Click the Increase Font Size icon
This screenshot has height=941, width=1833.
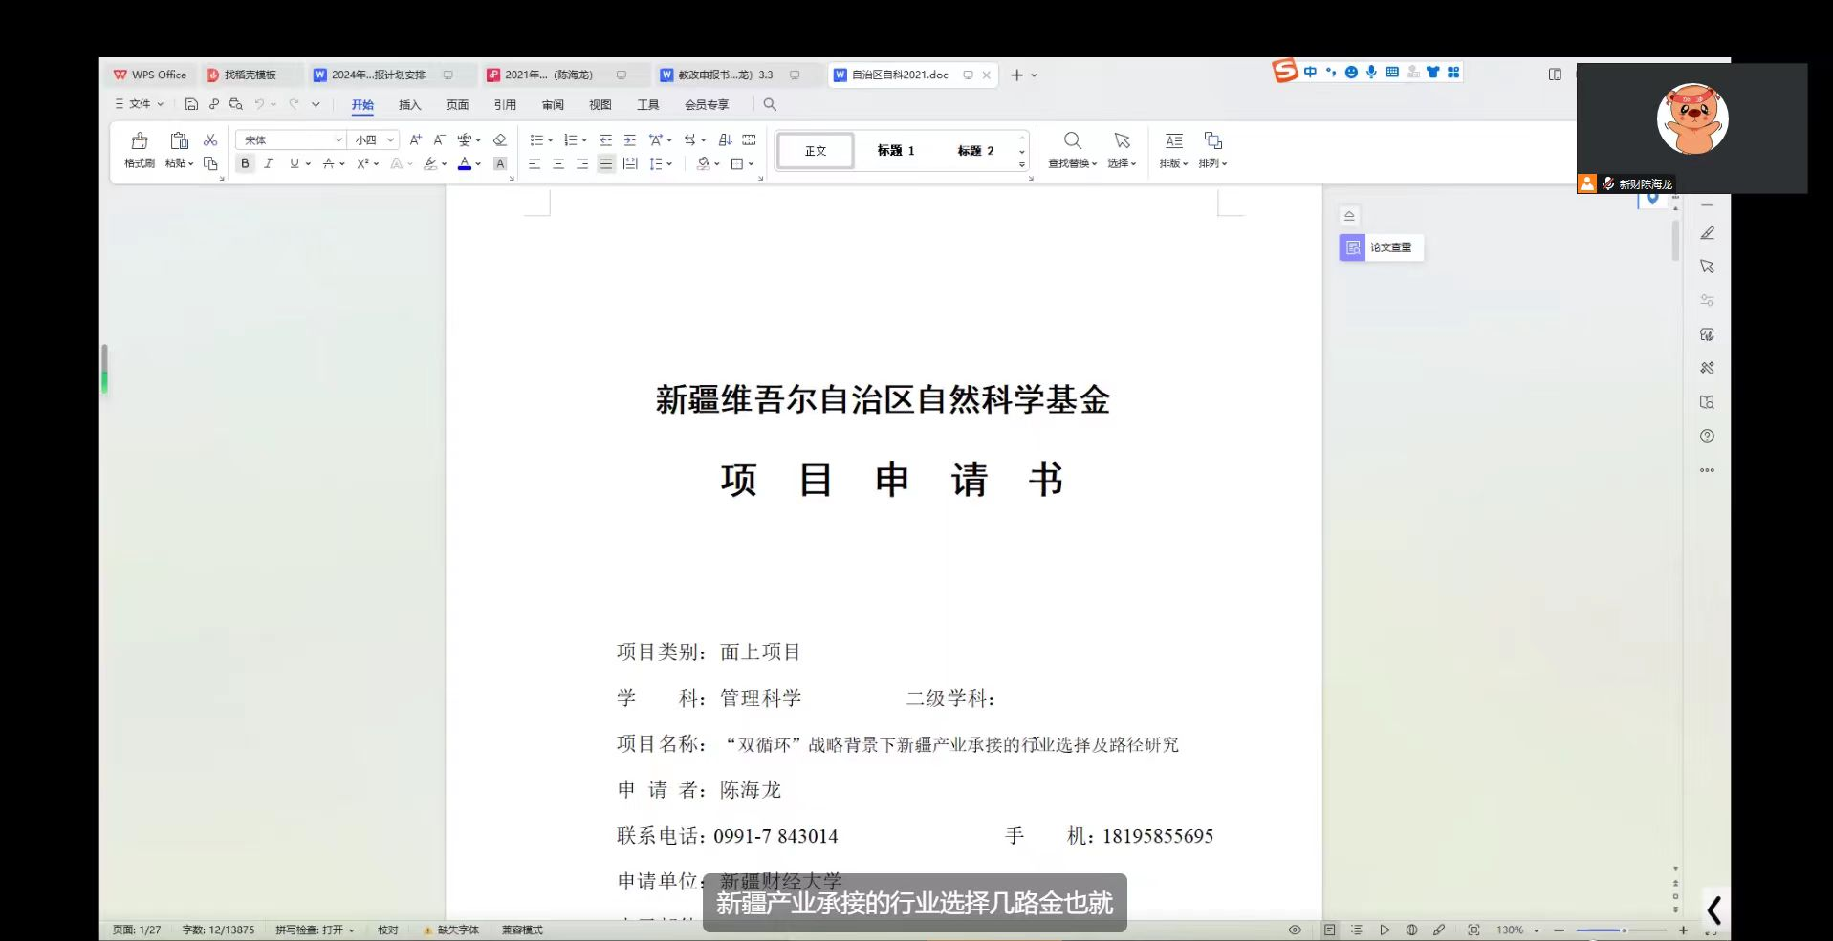click(415, 139)
